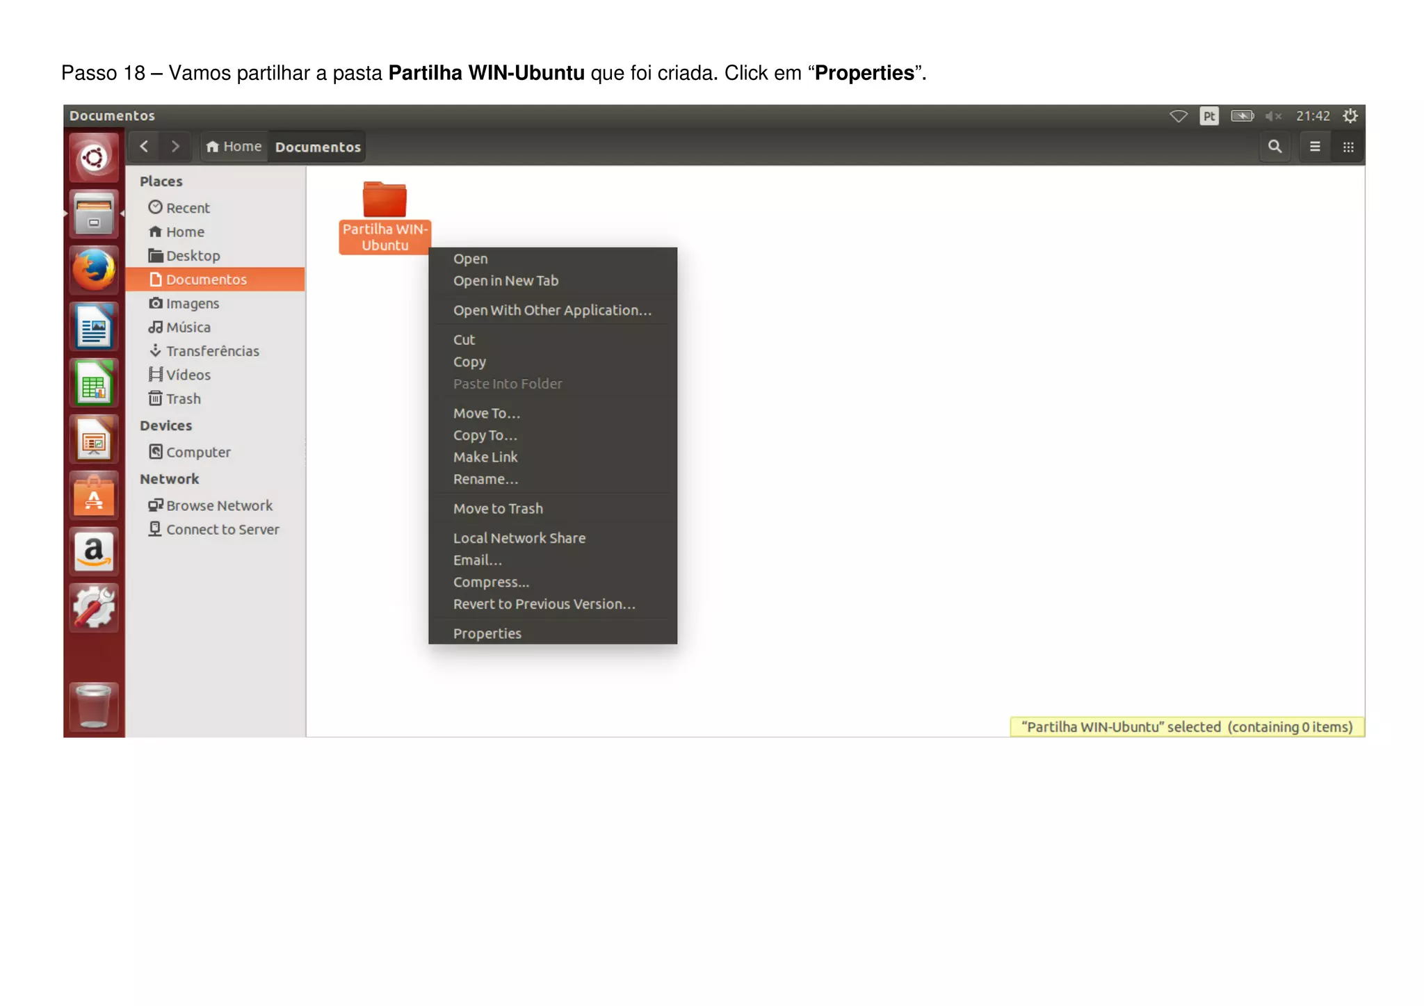This screenshot has width=1424, height=1006.
Task: Launch LibreOffice Writer from the dock
Action: (94, 327)
